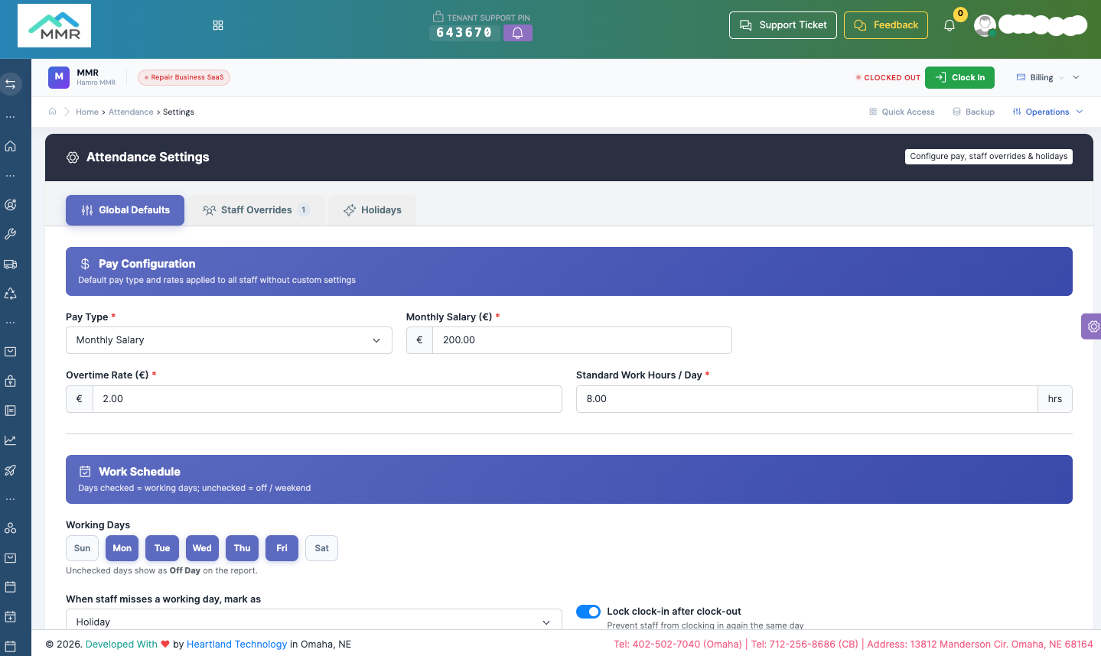
Task: Enable Saturday as a working day
Action: click(x=322, y=548)
